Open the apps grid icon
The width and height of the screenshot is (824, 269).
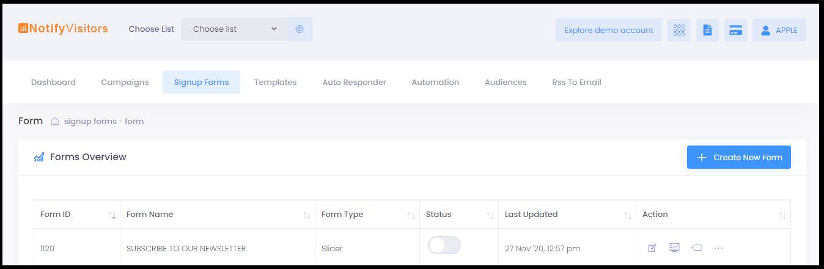click(679, 30)
